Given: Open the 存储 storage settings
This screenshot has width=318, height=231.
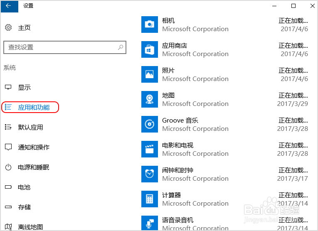Looking at the screenshot, I should tap(24, 207).
